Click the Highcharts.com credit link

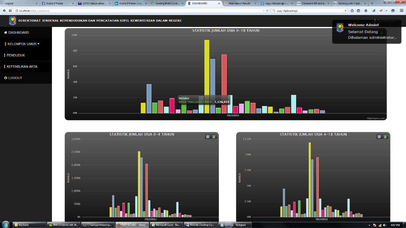tap(376, 118)
